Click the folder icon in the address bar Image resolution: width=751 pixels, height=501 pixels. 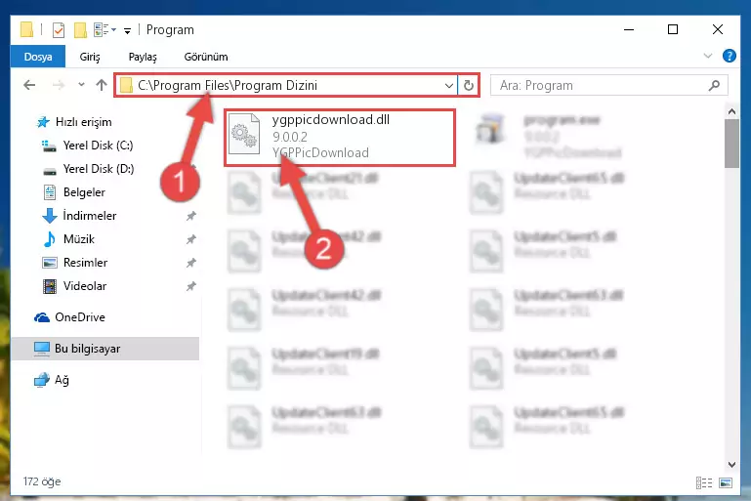pos(126,86)
